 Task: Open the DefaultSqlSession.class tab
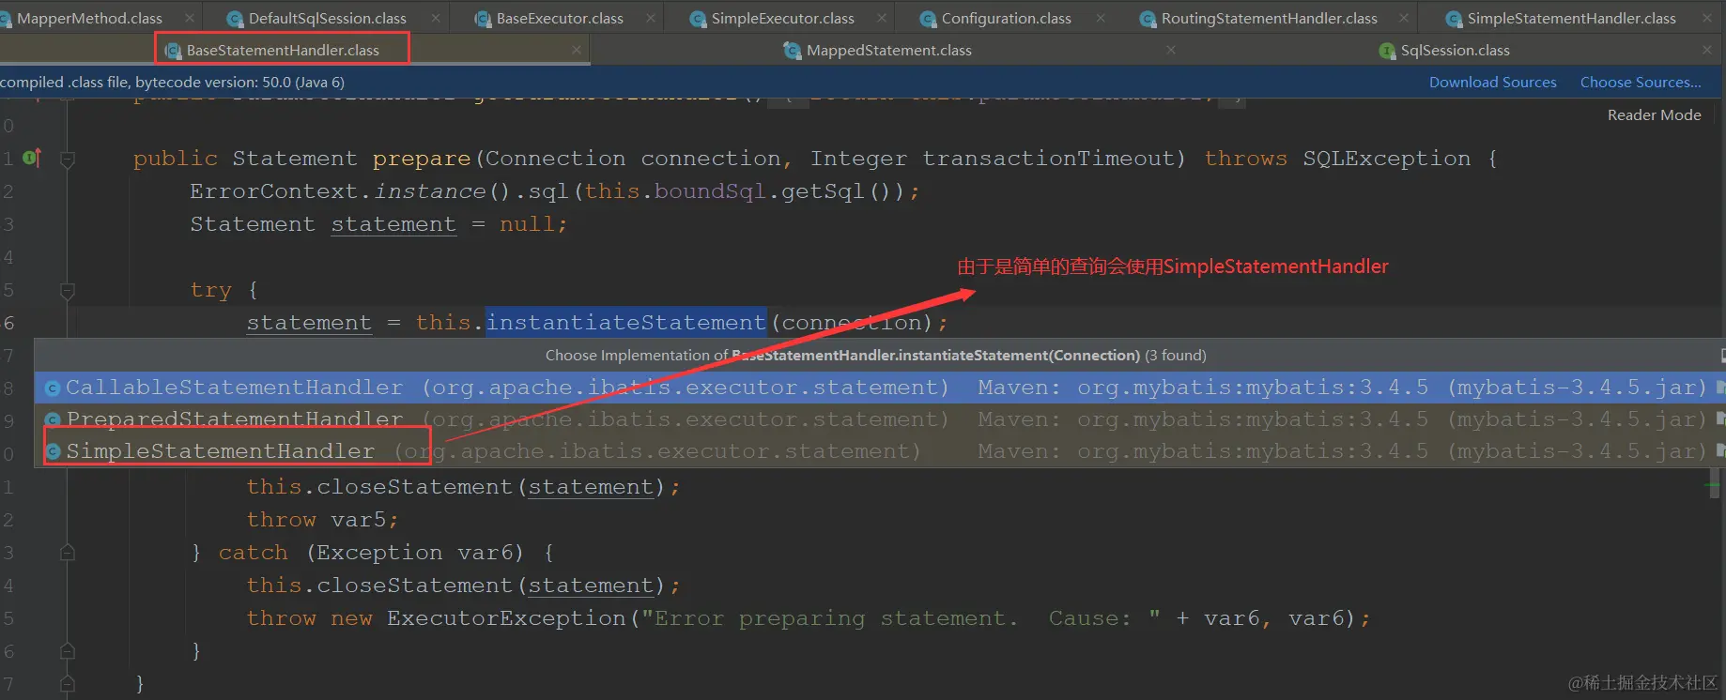[327, 18]
